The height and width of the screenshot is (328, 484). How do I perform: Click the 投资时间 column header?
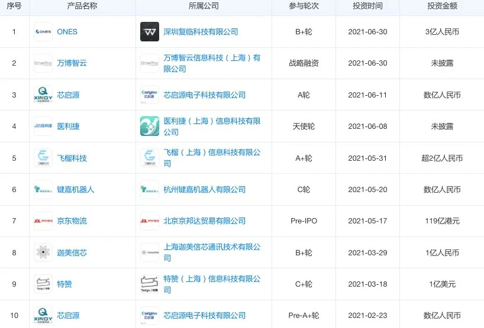367,6
